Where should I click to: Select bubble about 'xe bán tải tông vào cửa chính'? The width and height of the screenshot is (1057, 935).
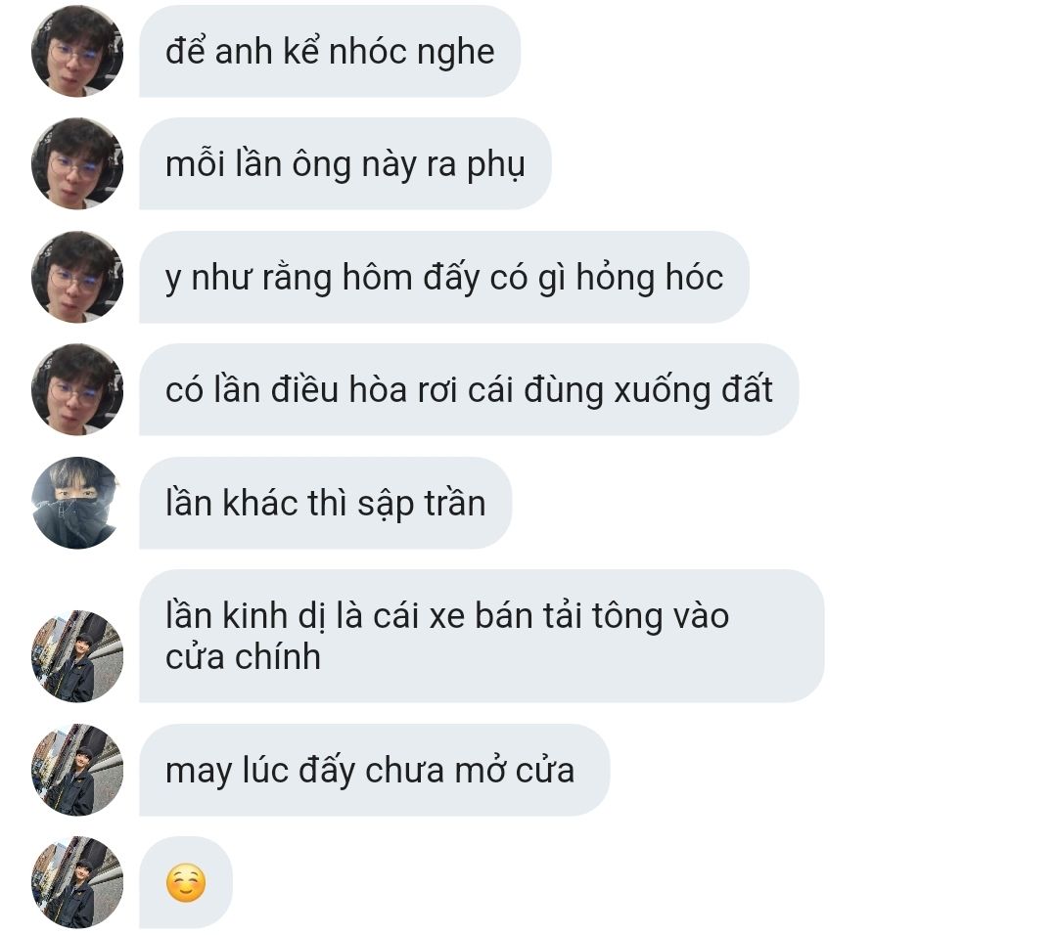coord(482,636)
